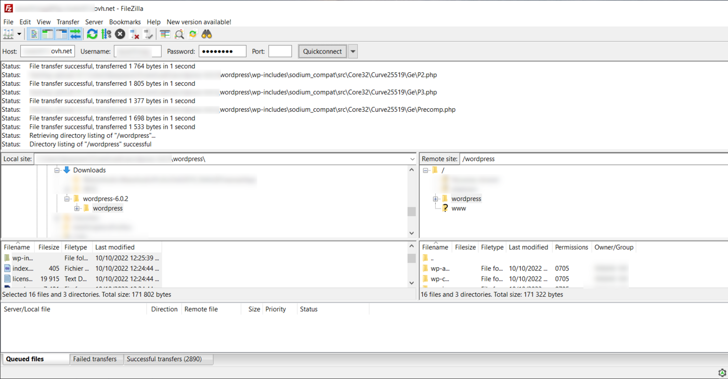Viewport: 728px width, 379px height.
Task: Click the local tree vertical scrollbar thumb
Action: (412, 212)
